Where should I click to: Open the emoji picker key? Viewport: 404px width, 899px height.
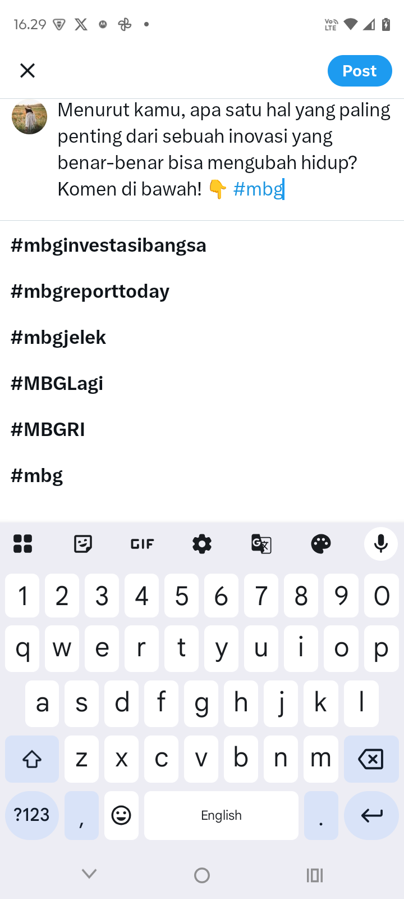coord(121,815)
